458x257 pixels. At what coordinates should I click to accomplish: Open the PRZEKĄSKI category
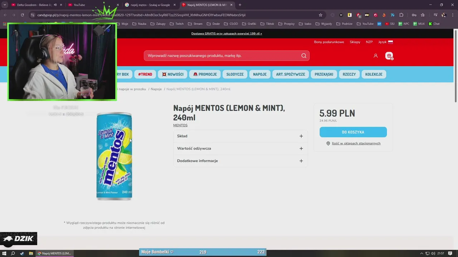pos(324,74)
